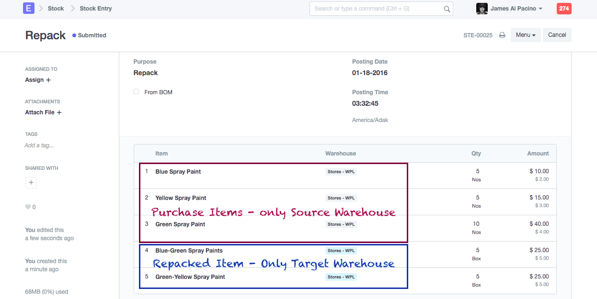Click the plus icon next to Assign
Screen dimensions: 597x299
pyautogui.click(x=48, y=80)
